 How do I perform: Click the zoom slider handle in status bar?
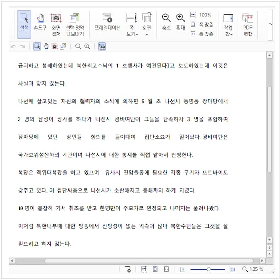coord(209,269)
